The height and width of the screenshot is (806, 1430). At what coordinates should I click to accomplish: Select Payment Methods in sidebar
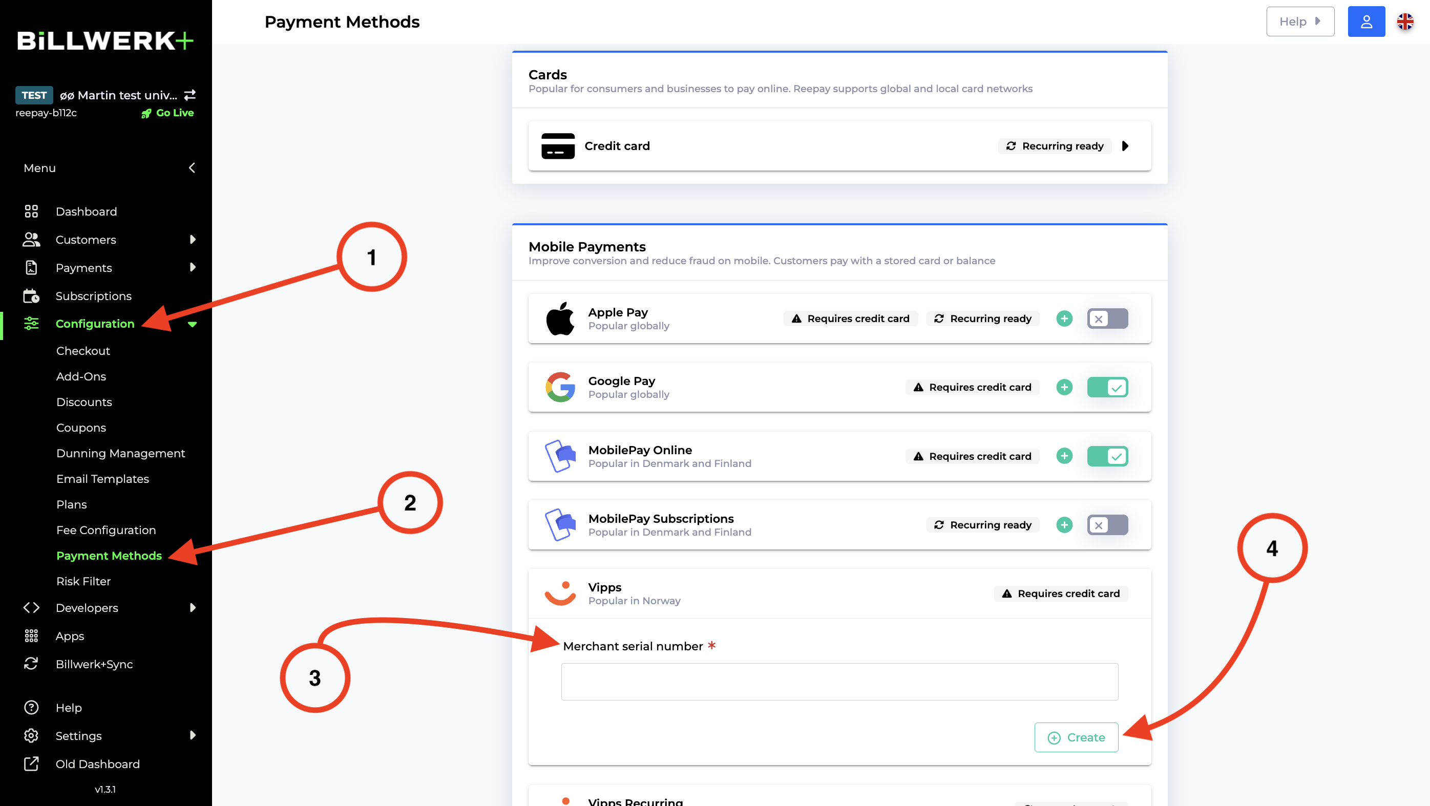(109, 556)
